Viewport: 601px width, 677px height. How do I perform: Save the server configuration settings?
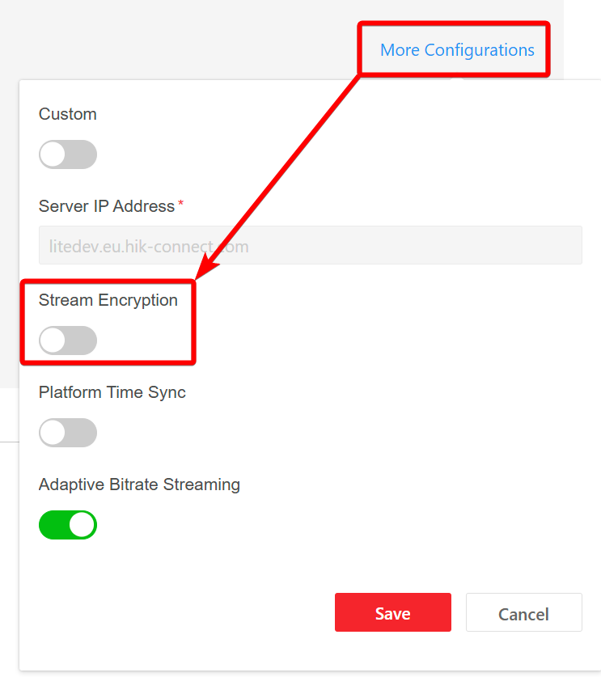tap(393, 612)
